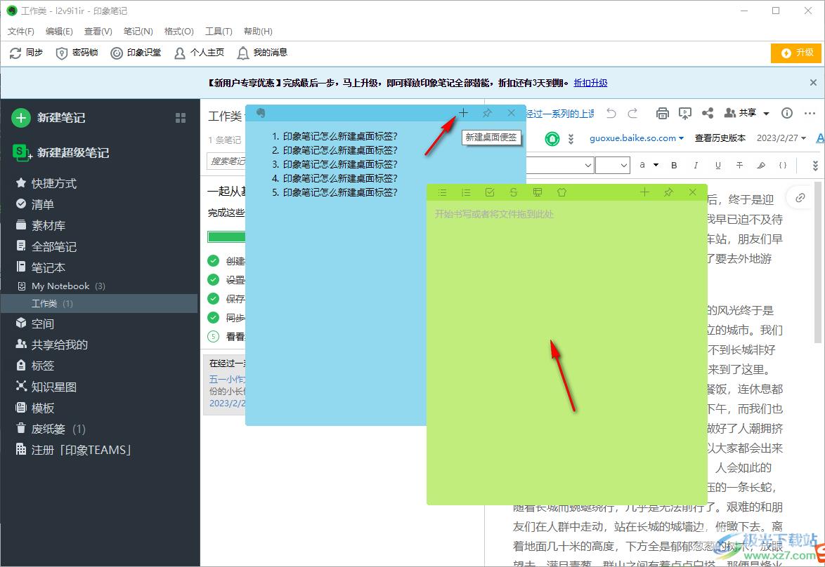
Task: Open 我的消息 notifications
Action: tap(262, 53)
